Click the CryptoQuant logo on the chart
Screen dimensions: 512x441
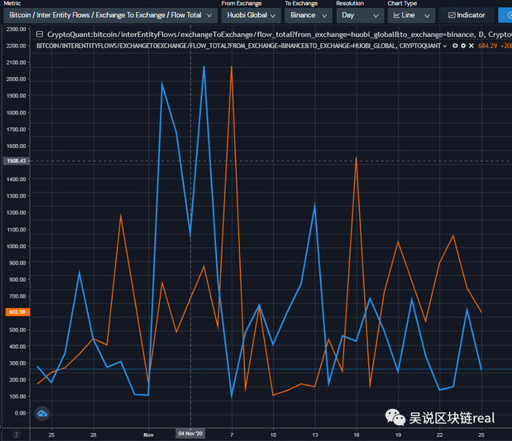click(42, 413)
